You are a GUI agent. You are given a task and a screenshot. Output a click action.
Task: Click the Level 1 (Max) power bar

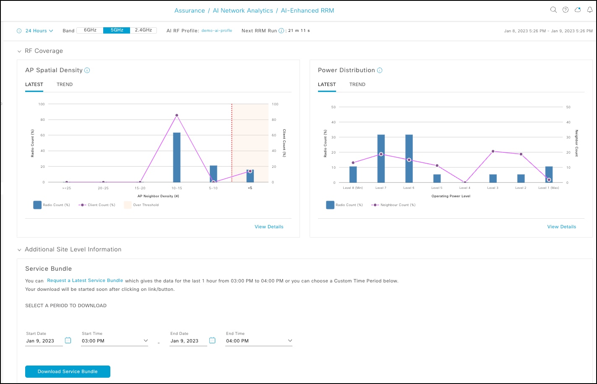549,175
